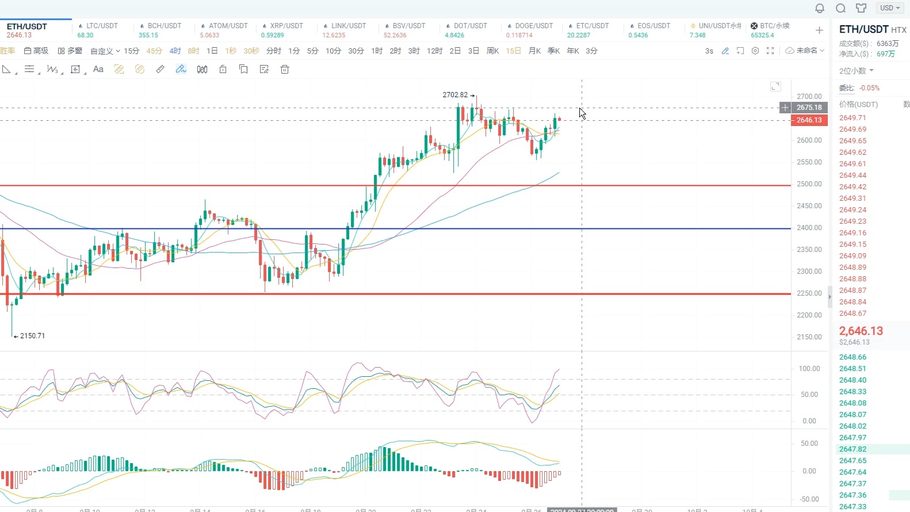
Task: Click the highlighted bid price 2647.82
Action: (x=852, y=449)
